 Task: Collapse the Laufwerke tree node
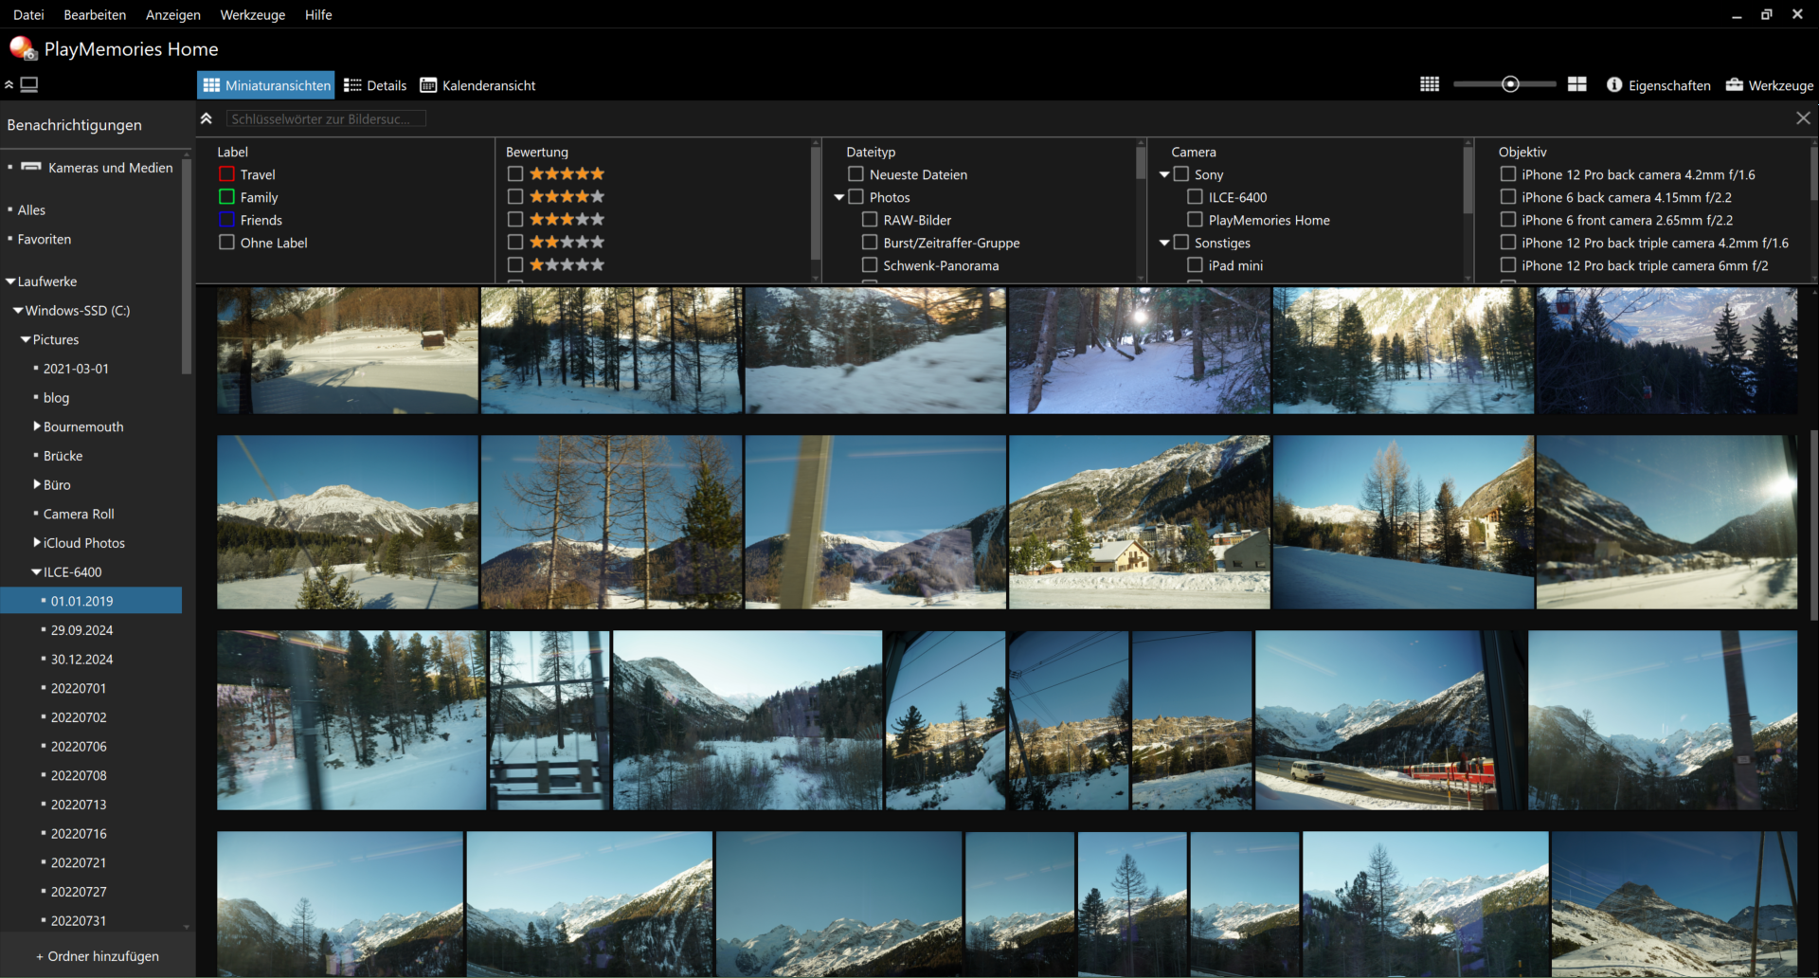(x=10, y=281)
